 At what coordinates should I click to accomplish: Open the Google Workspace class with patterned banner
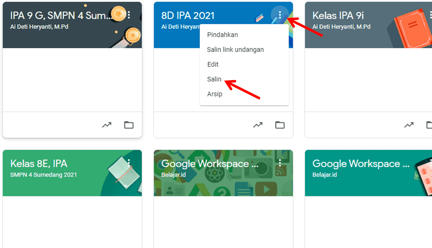pos(210,164)
